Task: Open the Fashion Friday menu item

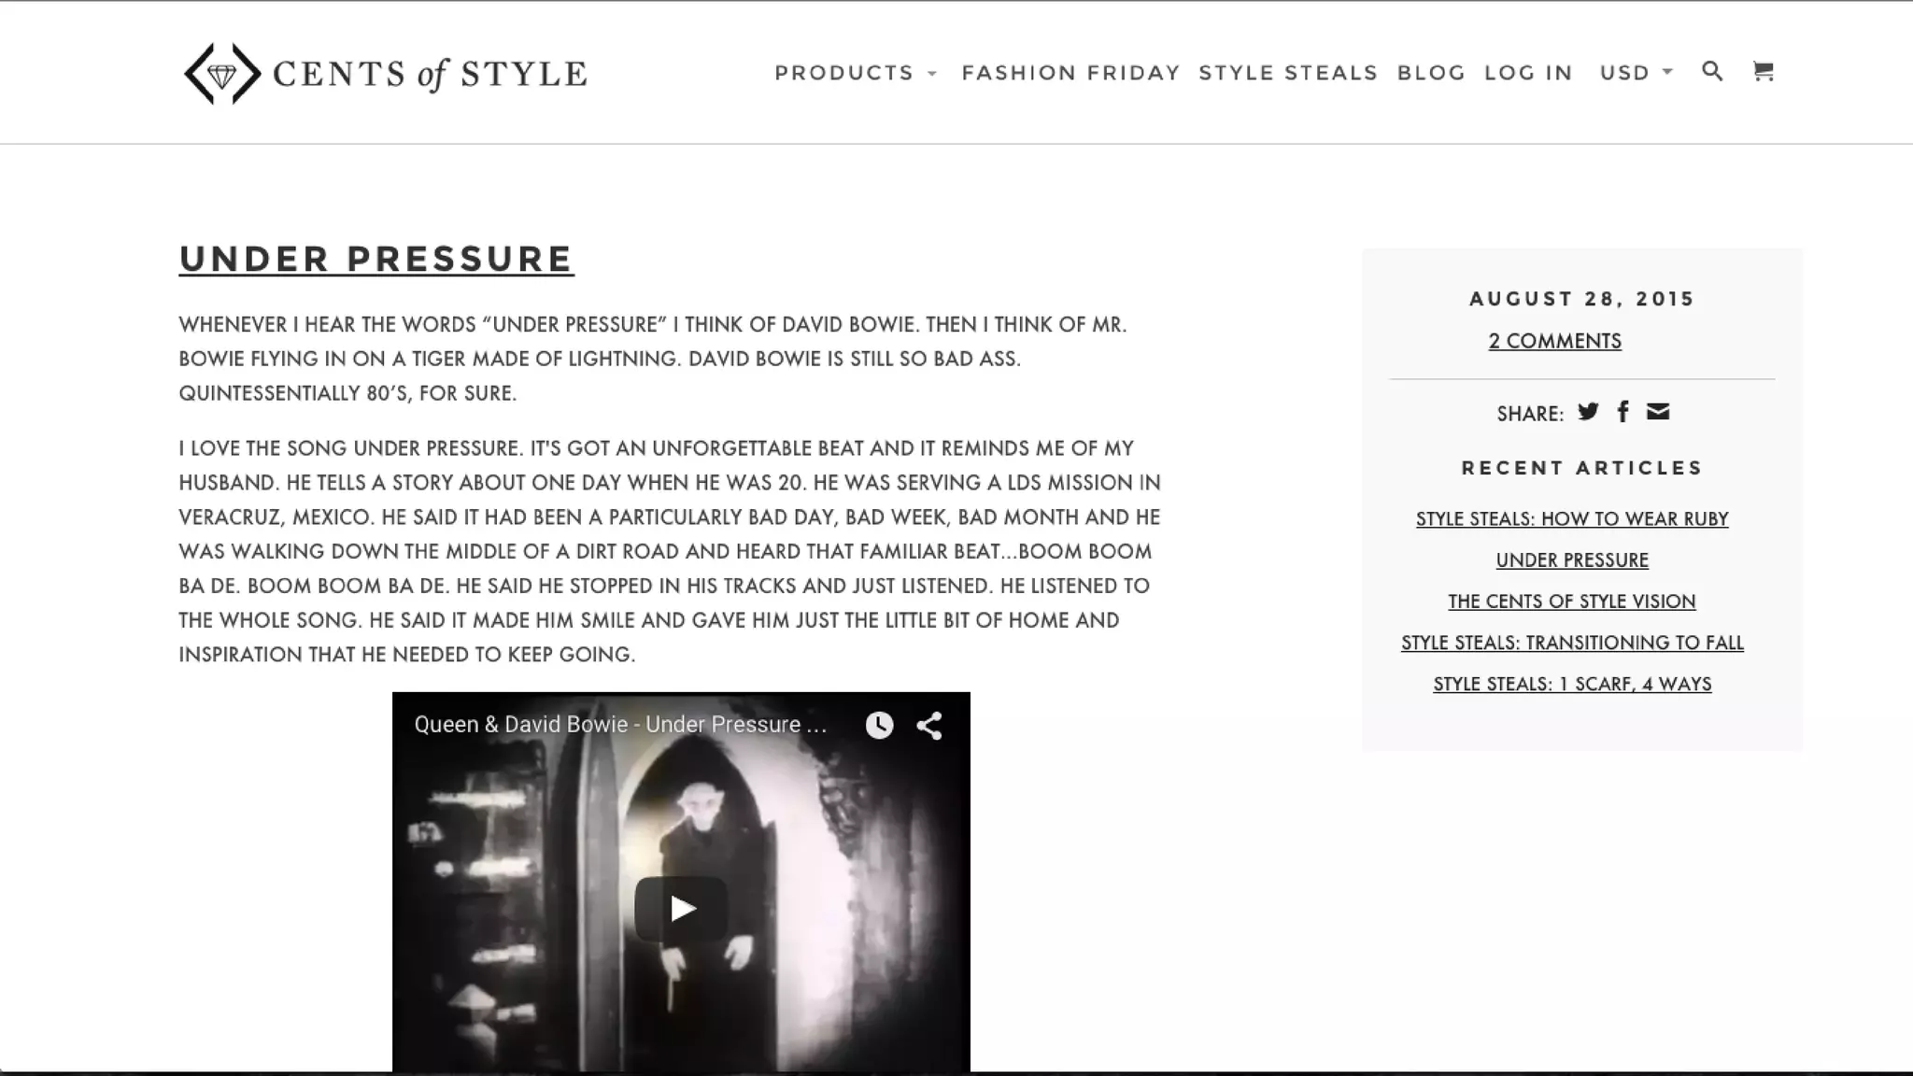Action: click(x=1070, y=73)
